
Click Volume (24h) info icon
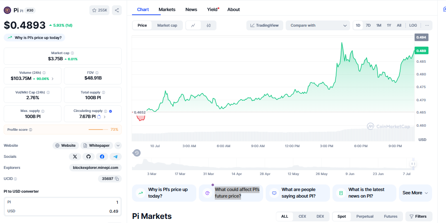44,73
